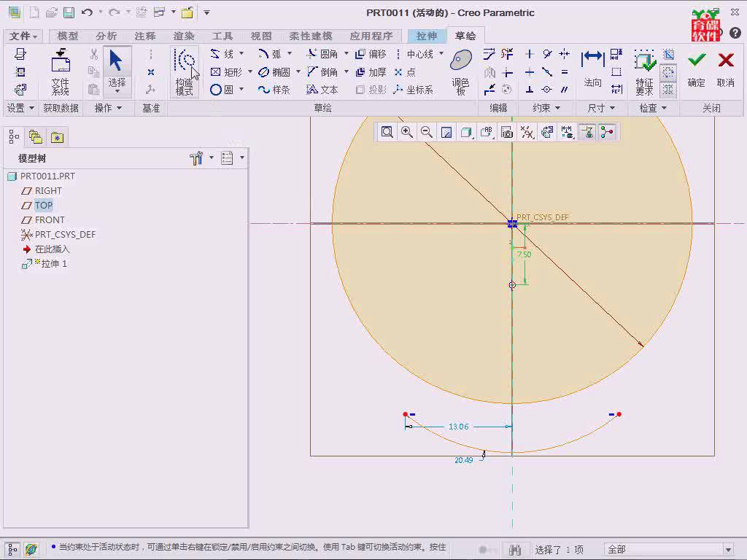
Task: Expand the 弧 arc tool dropdown arrow
Action: pyautogui.click(x=290, y=54)
